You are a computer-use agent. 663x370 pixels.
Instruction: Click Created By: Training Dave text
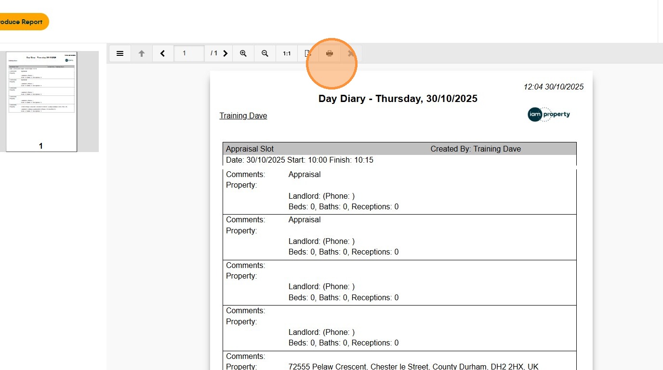coord(476,149)
